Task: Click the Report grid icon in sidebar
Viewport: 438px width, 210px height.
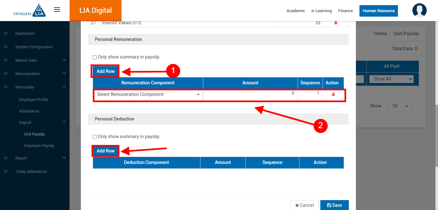Action: click(5, 158)
